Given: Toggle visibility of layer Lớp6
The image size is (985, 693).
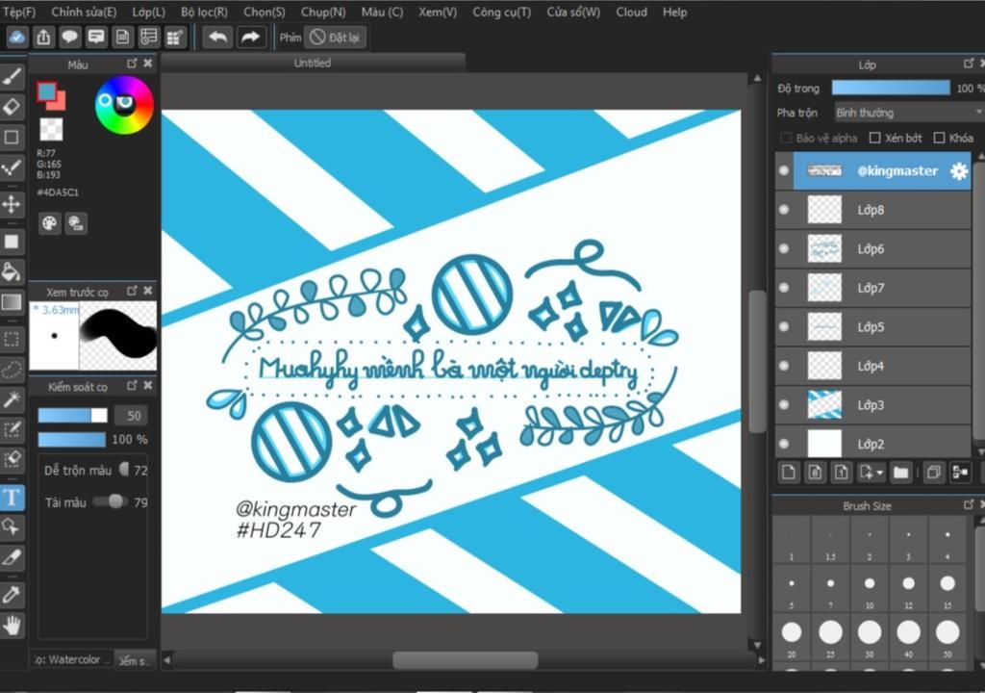Looking at the screenshot, I should (784, 248).
